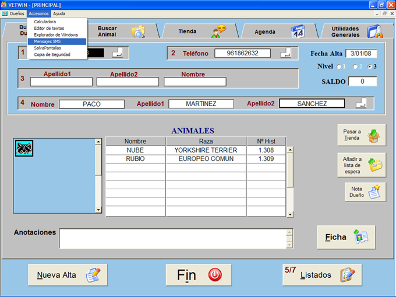Viewport: 396px width, 297px height.
Task: Select the raccoon animal thumbnail
Action: 24,148
